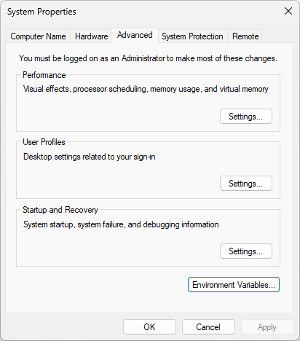
Task: Open the Hardware tab
Action: point(91,36)
